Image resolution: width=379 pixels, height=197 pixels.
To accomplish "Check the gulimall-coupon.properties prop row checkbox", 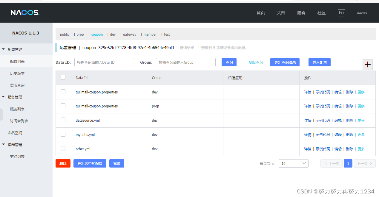I will (x=63, y=106).
